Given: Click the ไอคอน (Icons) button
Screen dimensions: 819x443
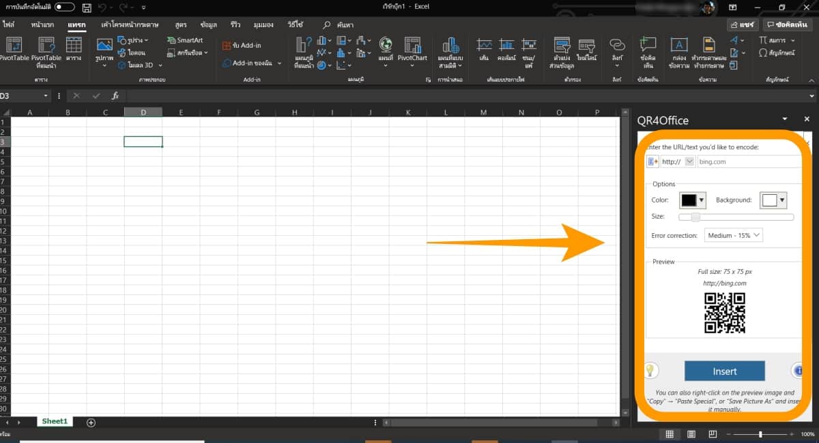Looking at the screenshot, I should click(x=130, y=52).
